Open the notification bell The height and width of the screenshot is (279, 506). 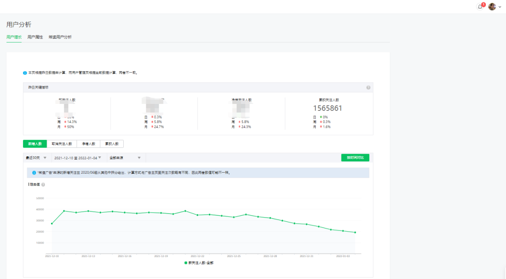[480, 7]
